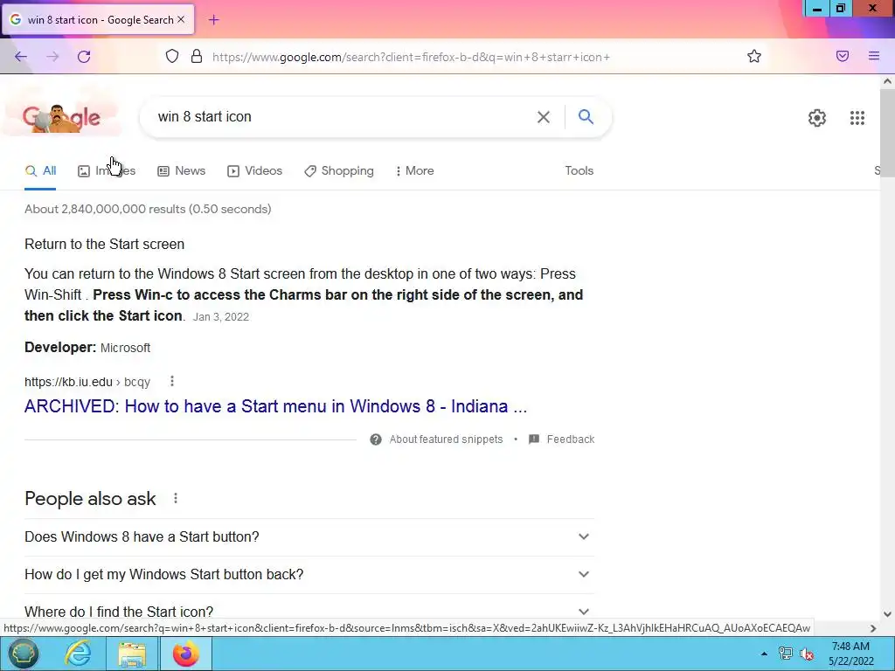The height and width of the screenshot is (671, 895).
Task: Switch to Videos results tab
Action: pyautogui.click(x=254, y=170)
